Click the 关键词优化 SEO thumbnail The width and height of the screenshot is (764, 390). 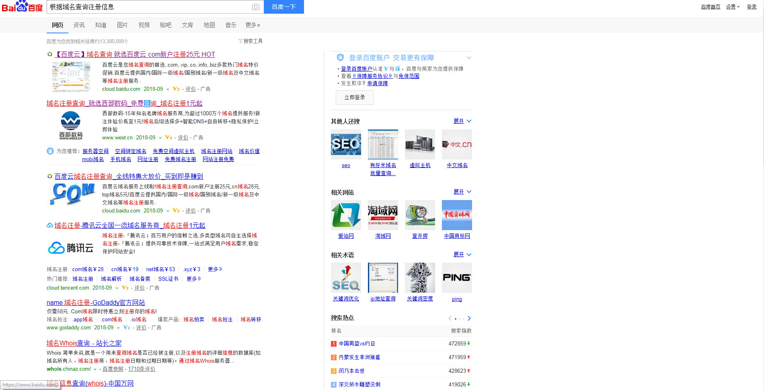[x=346, y=278]
